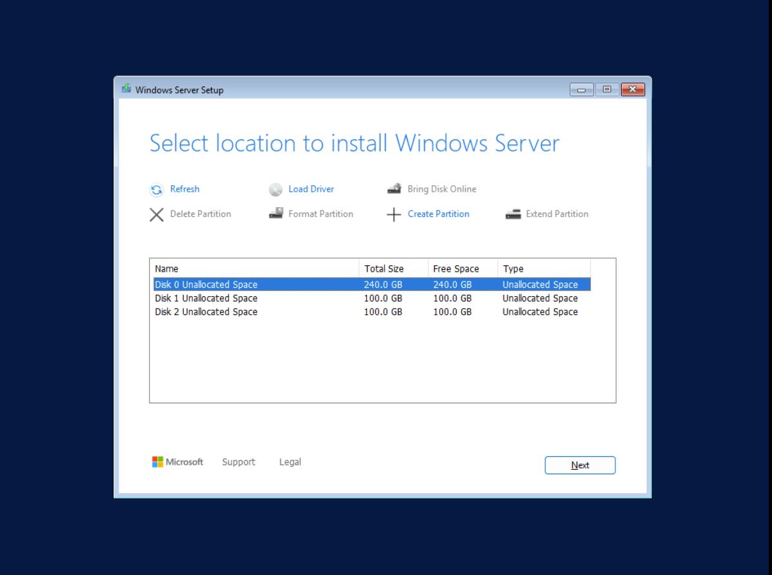Click the Next button

580,465
